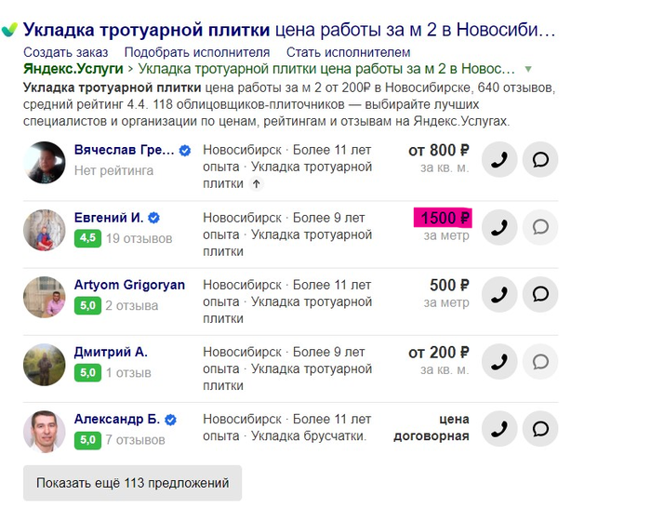The width and height of the screenshot is (651, 509).
Task: Call Вячеслав Гре… via phone icon
Action: click(499, 160)
